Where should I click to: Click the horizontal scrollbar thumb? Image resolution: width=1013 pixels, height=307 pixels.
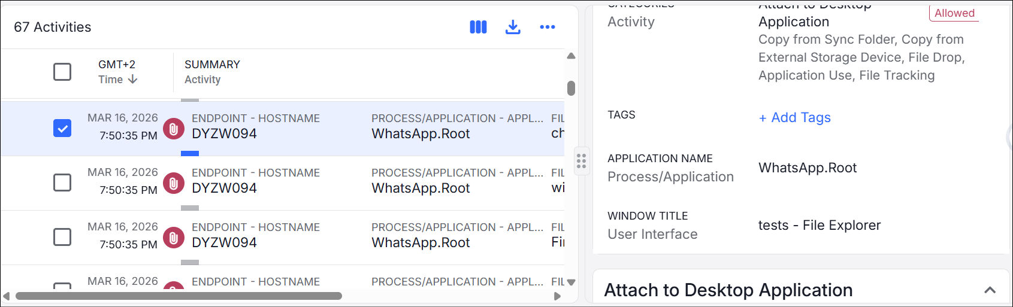coord(179,296)
